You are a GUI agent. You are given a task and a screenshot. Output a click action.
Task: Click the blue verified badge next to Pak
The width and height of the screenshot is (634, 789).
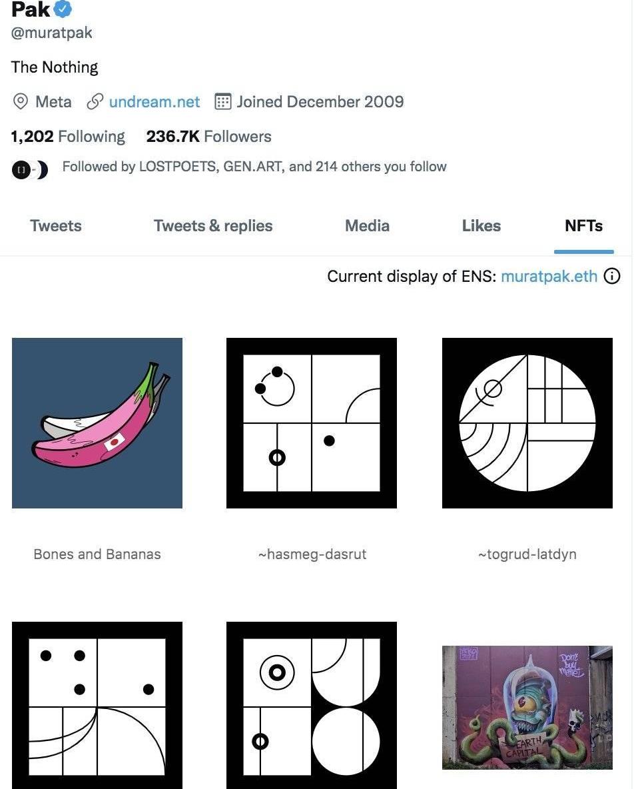point(63,9)
